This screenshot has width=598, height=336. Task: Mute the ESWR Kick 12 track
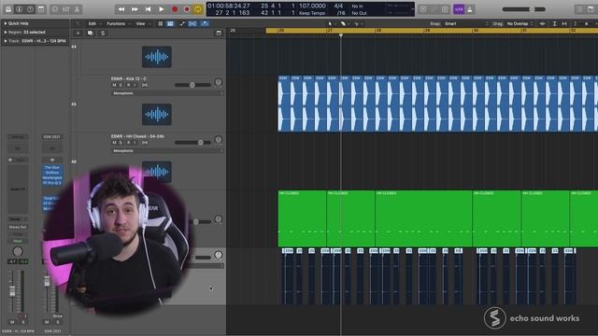[x=114, y=85]
